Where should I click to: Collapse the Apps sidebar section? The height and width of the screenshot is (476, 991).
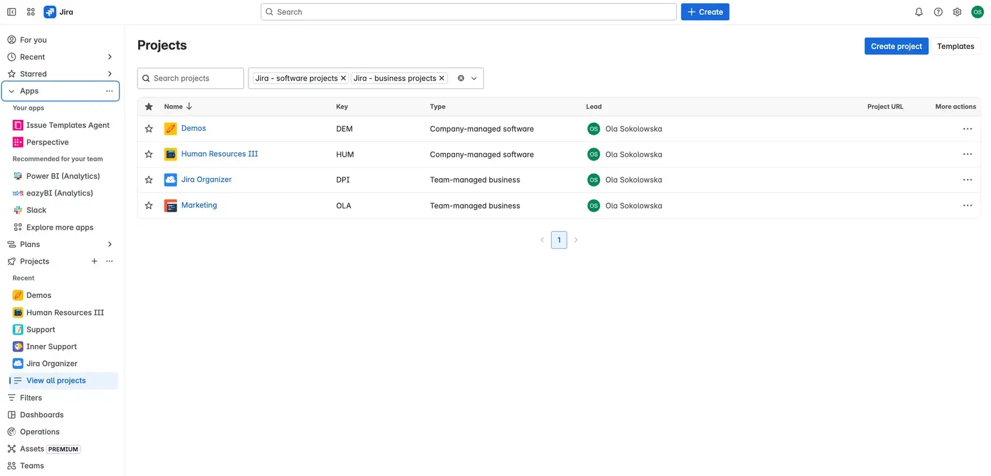pos(11,90)
